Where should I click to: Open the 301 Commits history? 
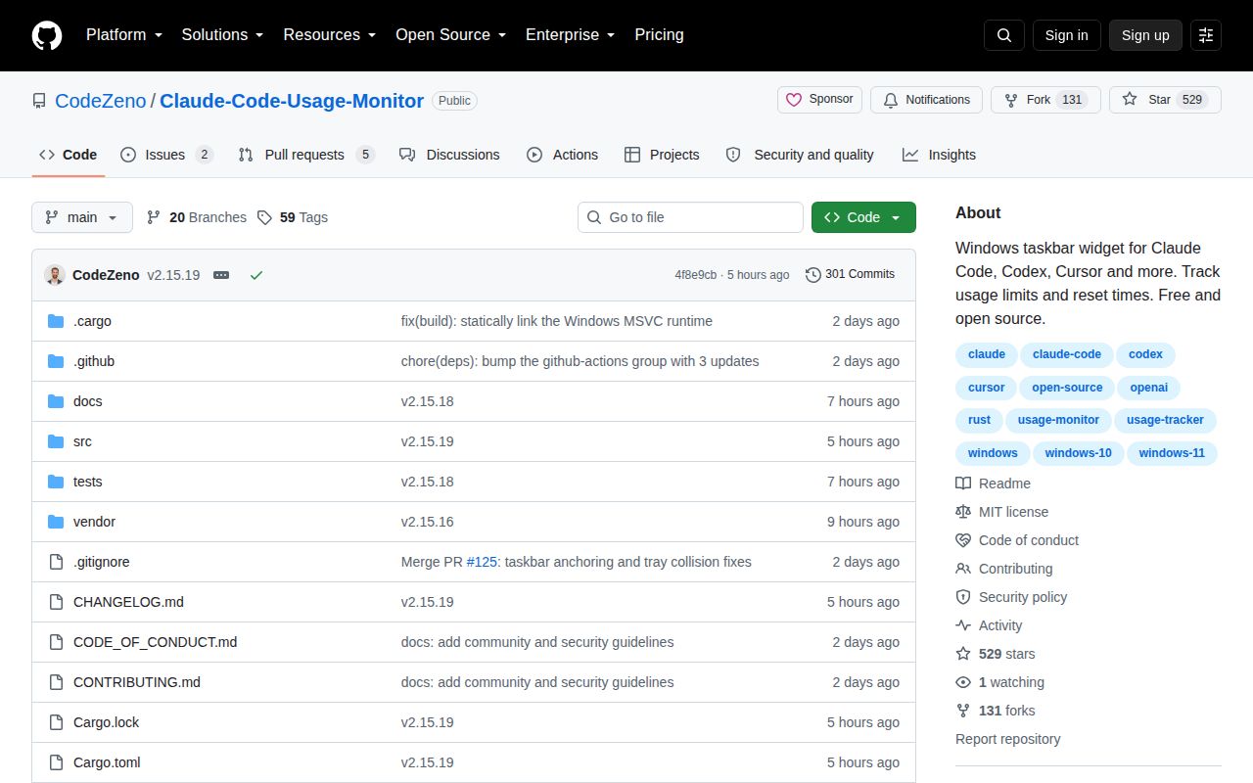click(x=850, y=274)
